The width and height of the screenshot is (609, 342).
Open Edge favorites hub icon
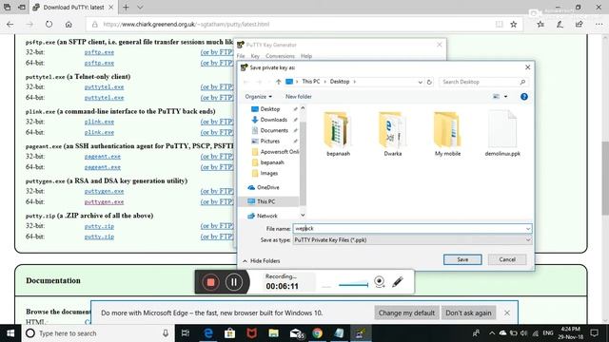(540, 24)
